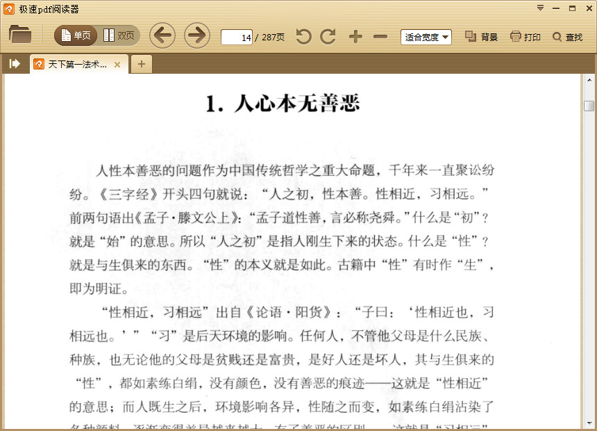597x431 pixels.
Task: Print the document with 打印
Action: click(525, 35)
